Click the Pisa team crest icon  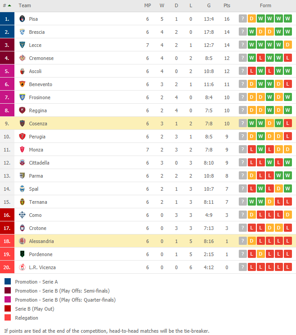point(22,19)
